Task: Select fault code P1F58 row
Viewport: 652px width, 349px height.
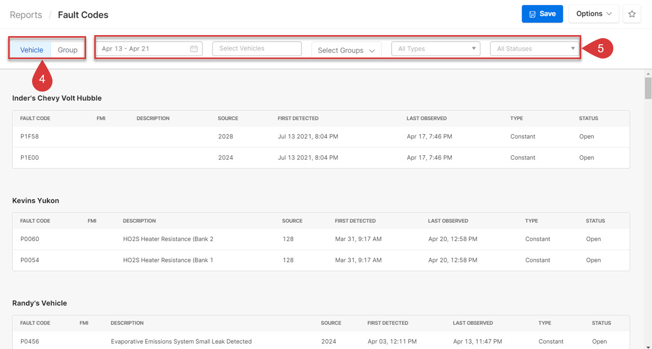Action: (x=30, y=136)
